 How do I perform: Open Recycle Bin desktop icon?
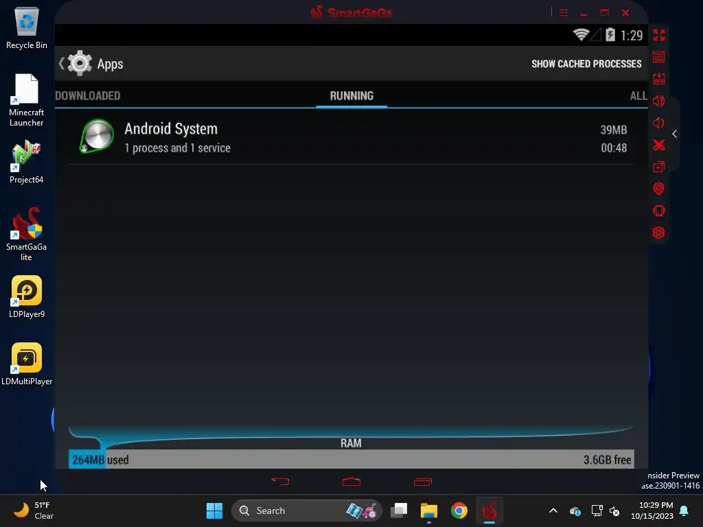click(27, 27)
